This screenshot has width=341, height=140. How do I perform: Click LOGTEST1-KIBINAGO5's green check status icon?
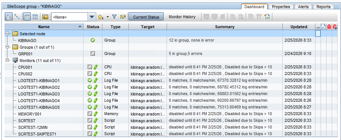pos(90,107)
